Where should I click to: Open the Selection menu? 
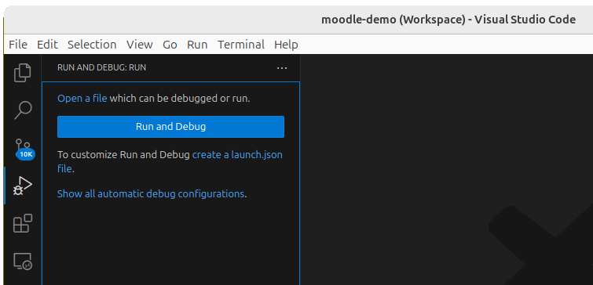[92, 45]
